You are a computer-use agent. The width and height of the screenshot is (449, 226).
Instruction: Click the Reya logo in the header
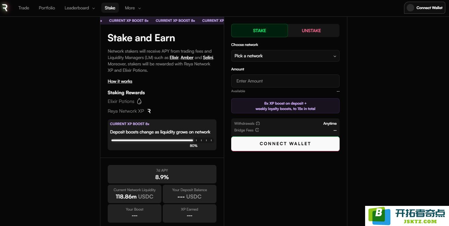tap(5, 8)
